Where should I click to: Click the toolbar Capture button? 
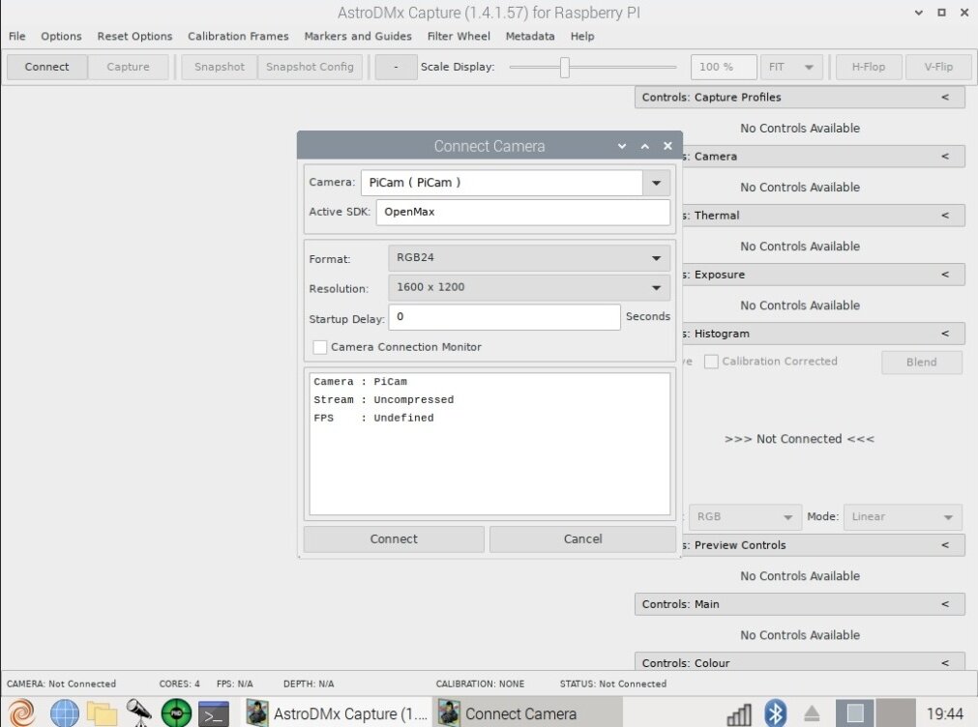click(x=128, y=67)
